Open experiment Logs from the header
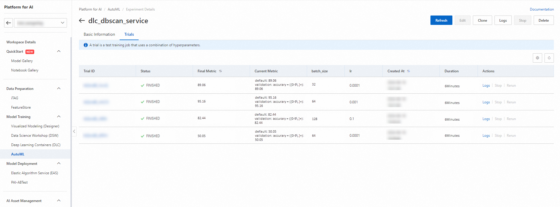Viewport: 560px width, 207px height. click(x=503, y=20)
